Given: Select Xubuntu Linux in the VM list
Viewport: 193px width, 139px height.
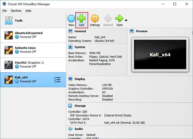Looking at the screenshot, I should [33, 50].
